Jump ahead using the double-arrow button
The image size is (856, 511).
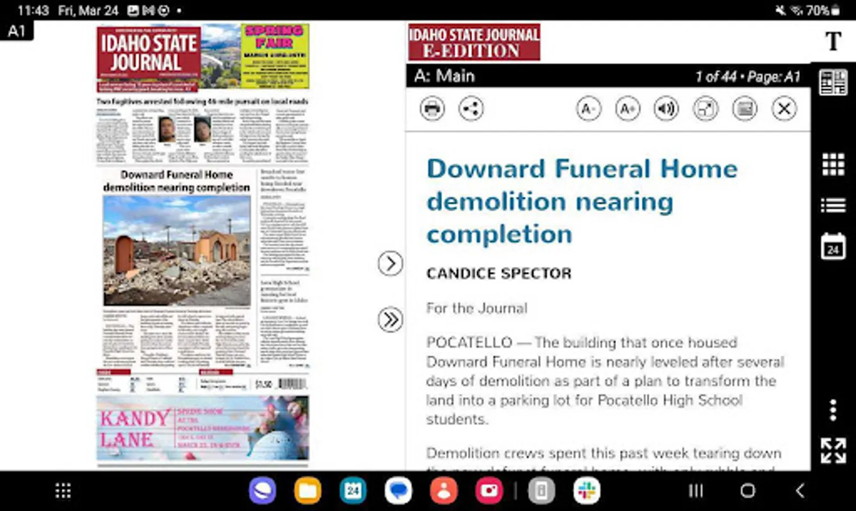point(390,320)
